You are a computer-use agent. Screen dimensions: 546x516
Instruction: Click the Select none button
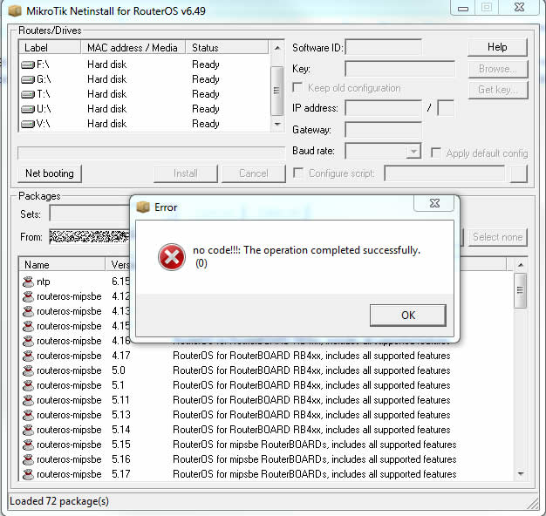click(x=498, y=237)
